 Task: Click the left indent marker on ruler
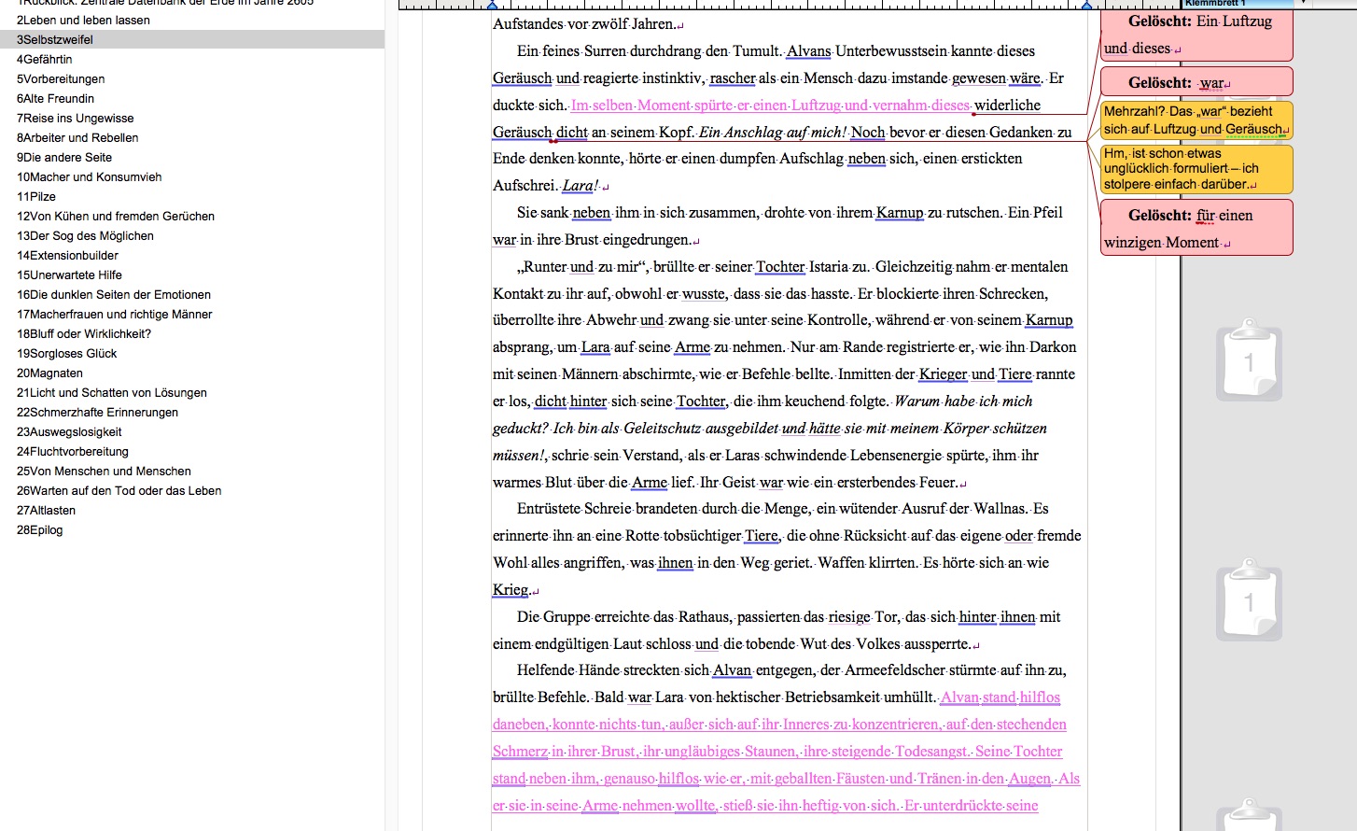pos(492,5)
